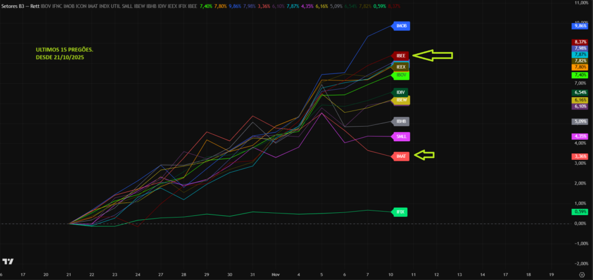Select the yellow arrow pointing at IBEE
Viewport: 593px width, 280px height.
click(434, 56)
